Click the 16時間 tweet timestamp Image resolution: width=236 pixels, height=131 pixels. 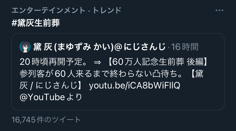[x=185, y=47]
